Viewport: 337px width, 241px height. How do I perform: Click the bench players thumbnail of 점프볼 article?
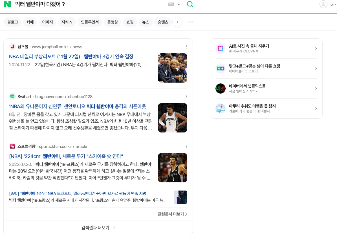coord(173,68)
